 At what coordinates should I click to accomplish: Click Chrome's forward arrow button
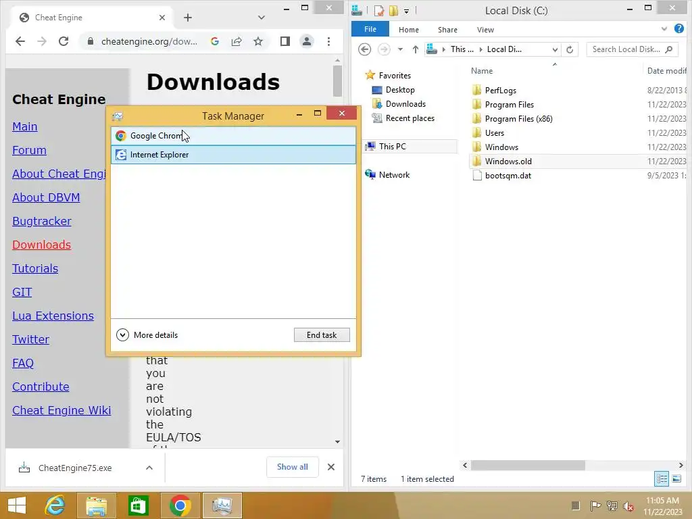[x=42, y=41]
